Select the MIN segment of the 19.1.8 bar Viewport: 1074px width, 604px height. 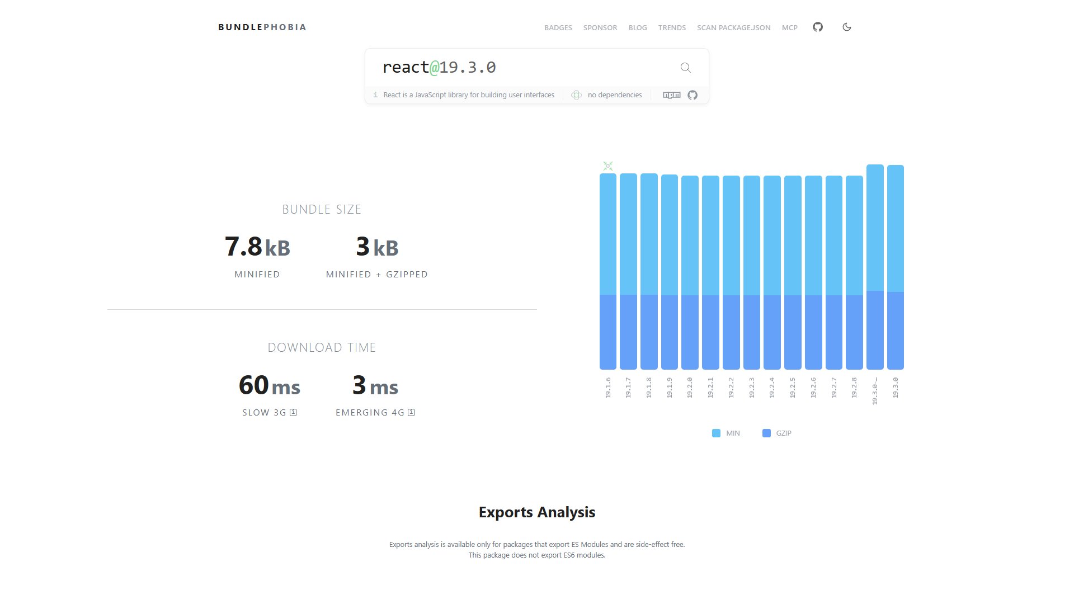pyautogui.click(x=649, y=234)
